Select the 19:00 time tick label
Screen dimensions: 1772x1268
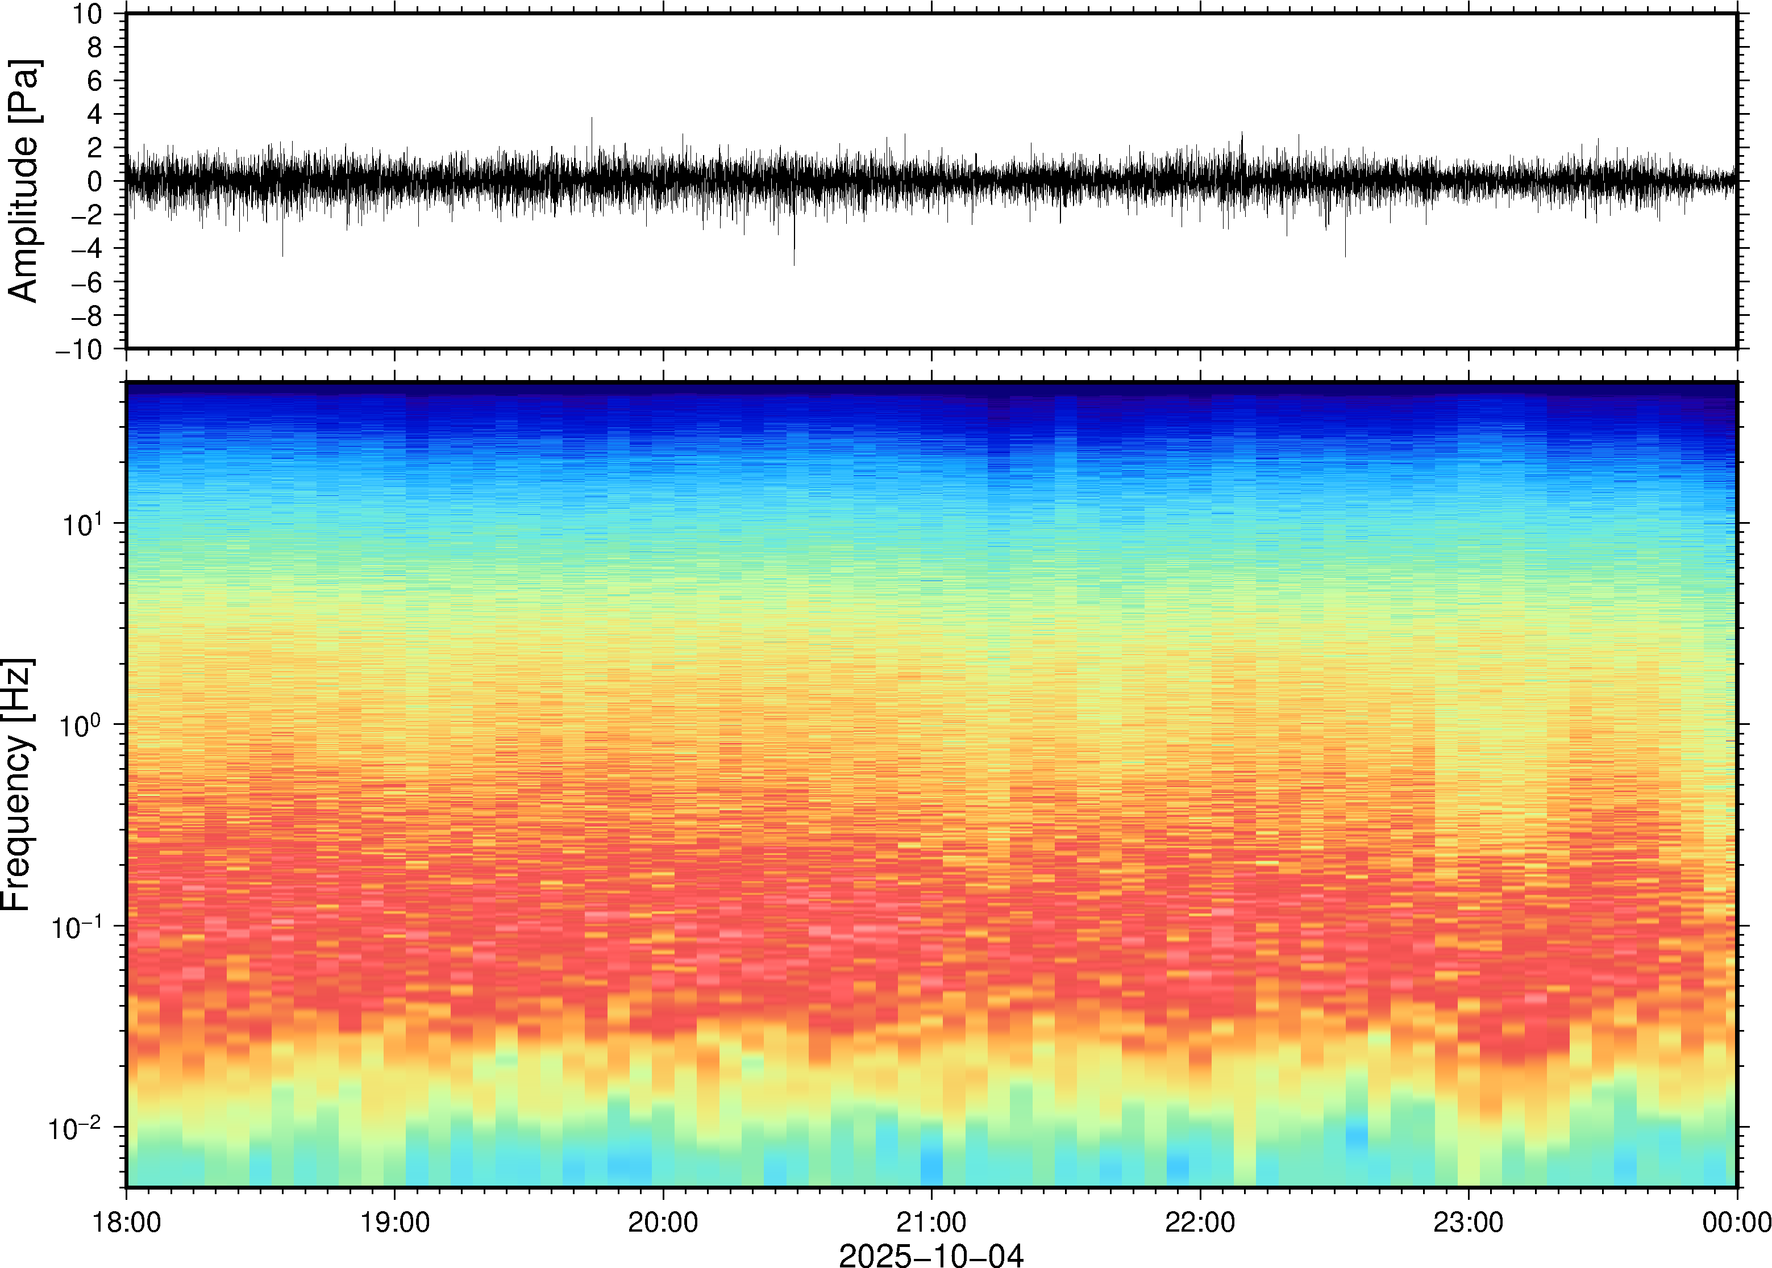[394, 1222]
